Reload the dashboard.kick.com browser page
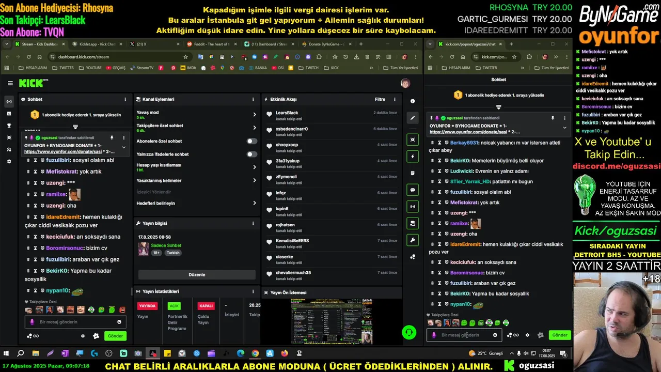 [x=28, y=57]
